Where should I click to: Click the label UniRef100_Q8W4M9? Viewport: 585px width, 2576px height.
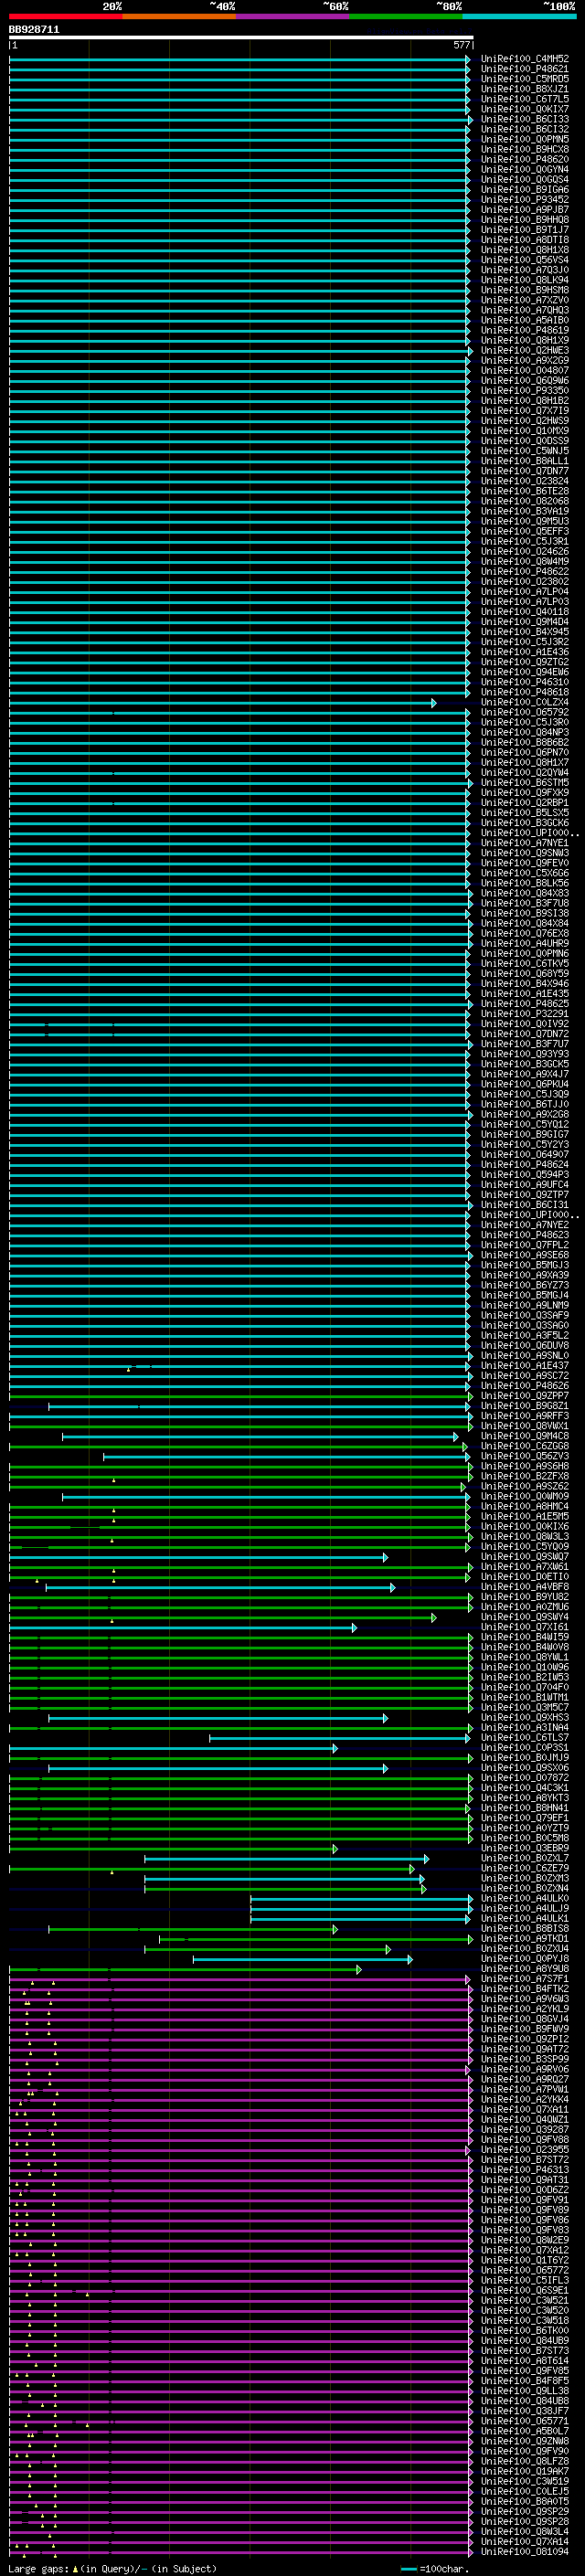525,562
